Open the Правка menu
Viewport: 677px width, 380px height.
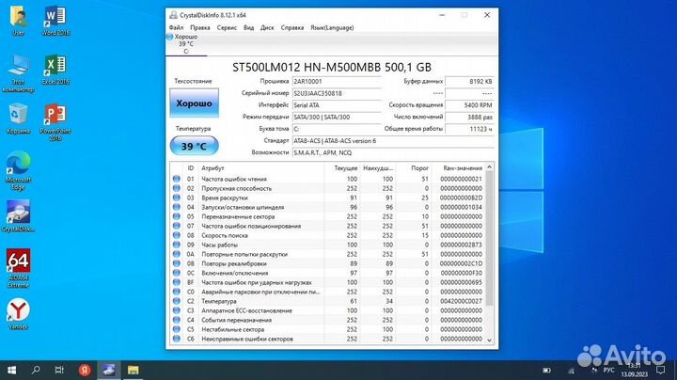point(200,27)
